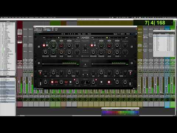177x133 pixels.
Task: Click the fader on the first red mixer channel
Action: point(19,82)
